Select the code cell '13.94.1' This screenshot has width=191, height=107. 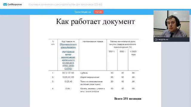pos(68,89)
